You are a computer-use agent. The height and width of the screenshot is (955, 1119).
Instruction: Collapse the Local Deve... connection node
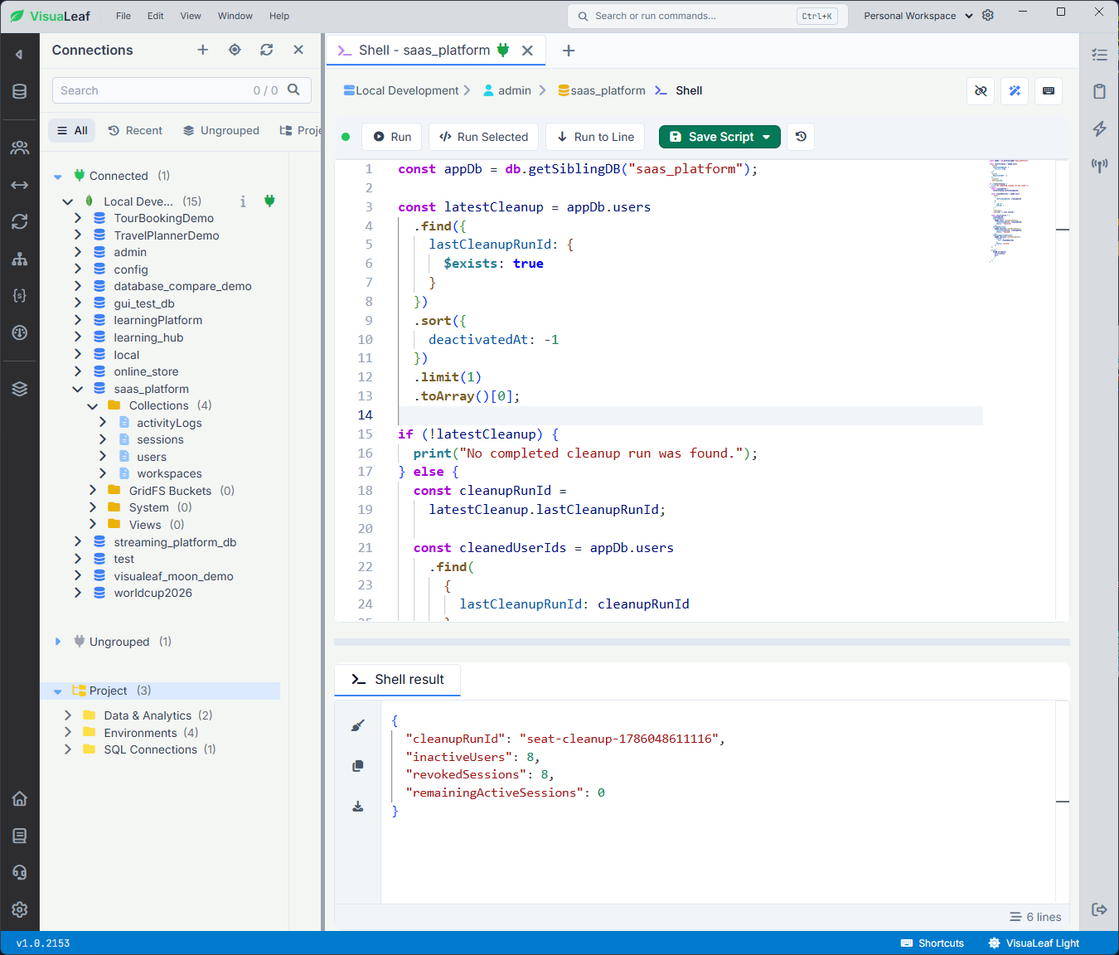pyautogui.click(x=68, y=201)
